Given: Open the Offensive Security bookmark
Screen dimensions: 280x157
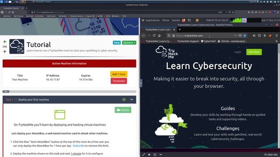Looking at the screenshot, I should point(76,16).
